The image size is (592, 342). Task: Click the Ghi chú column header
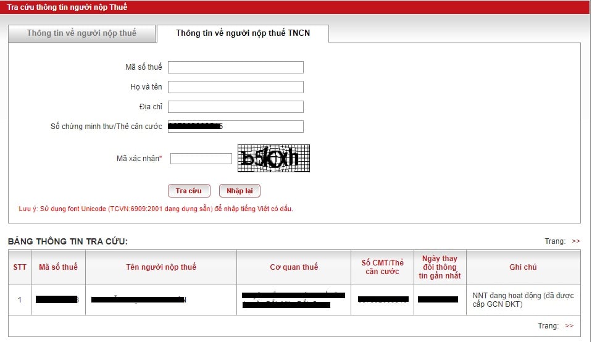click(x=523, y=267)
